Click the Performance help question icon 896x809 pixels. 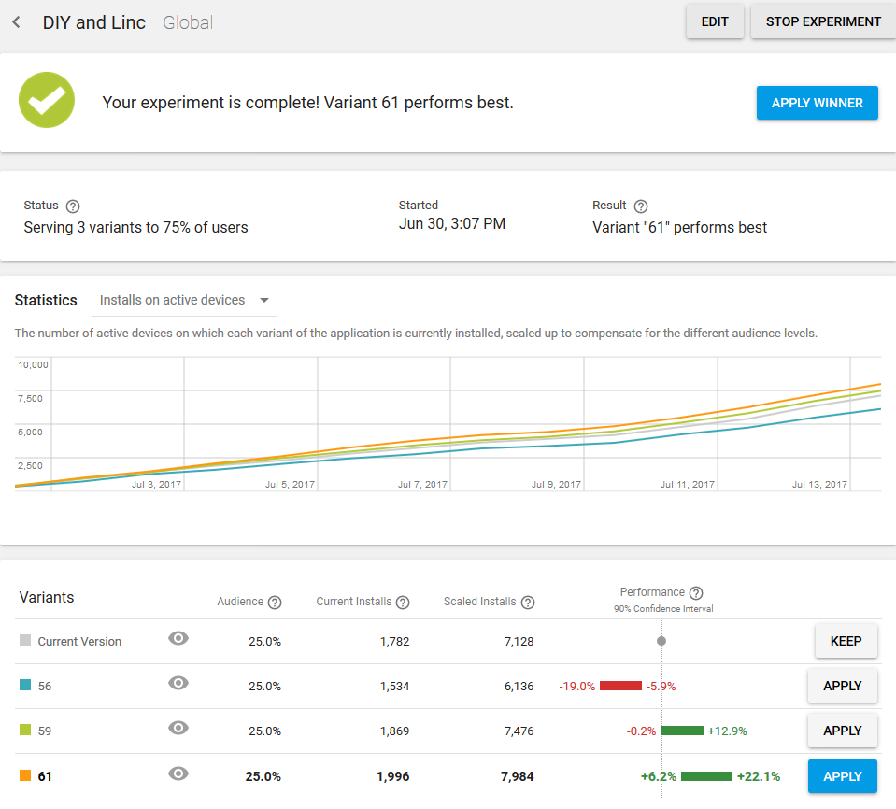(x=696, y=592)
